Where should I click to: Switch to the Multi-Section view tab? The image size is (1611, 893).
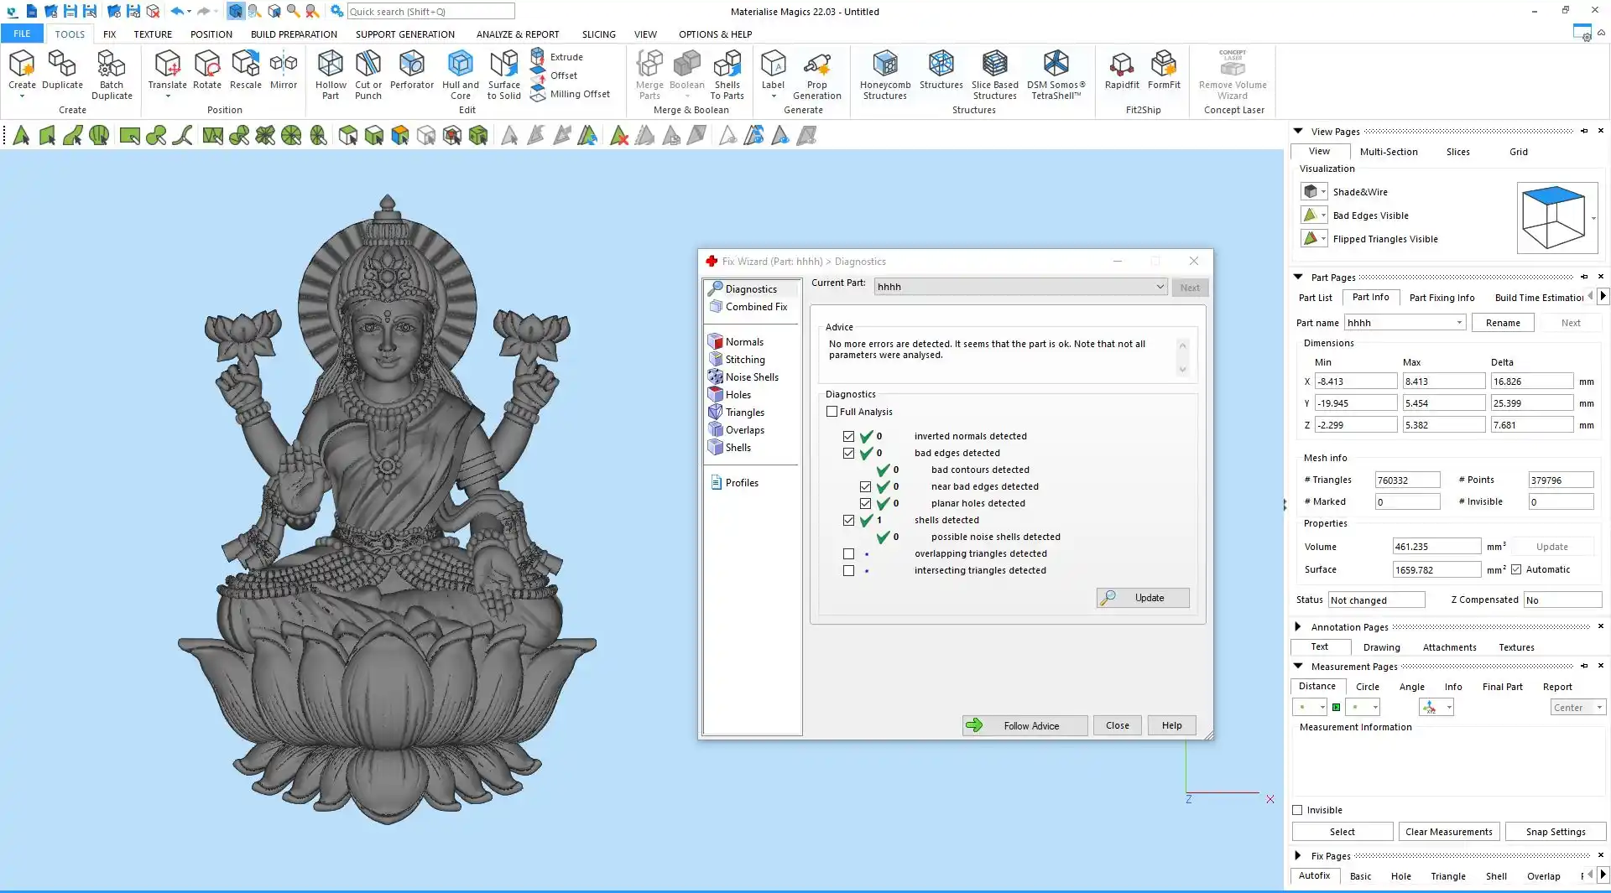click(x=1388, y=152)
